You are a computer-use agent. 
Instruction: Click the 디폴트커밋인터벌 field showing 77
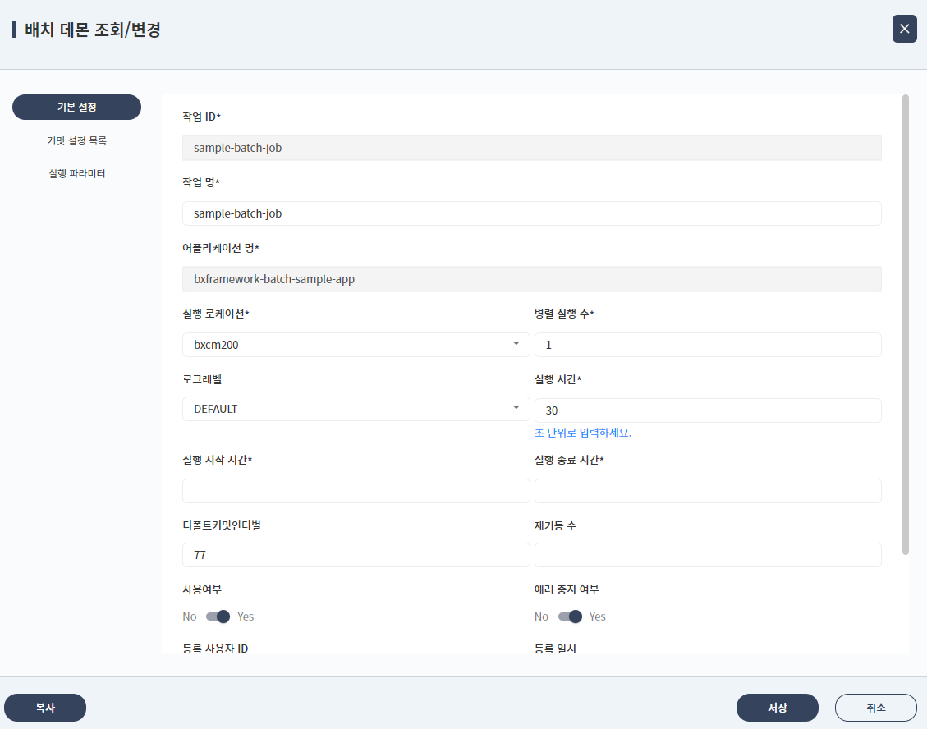coord(356,554)
